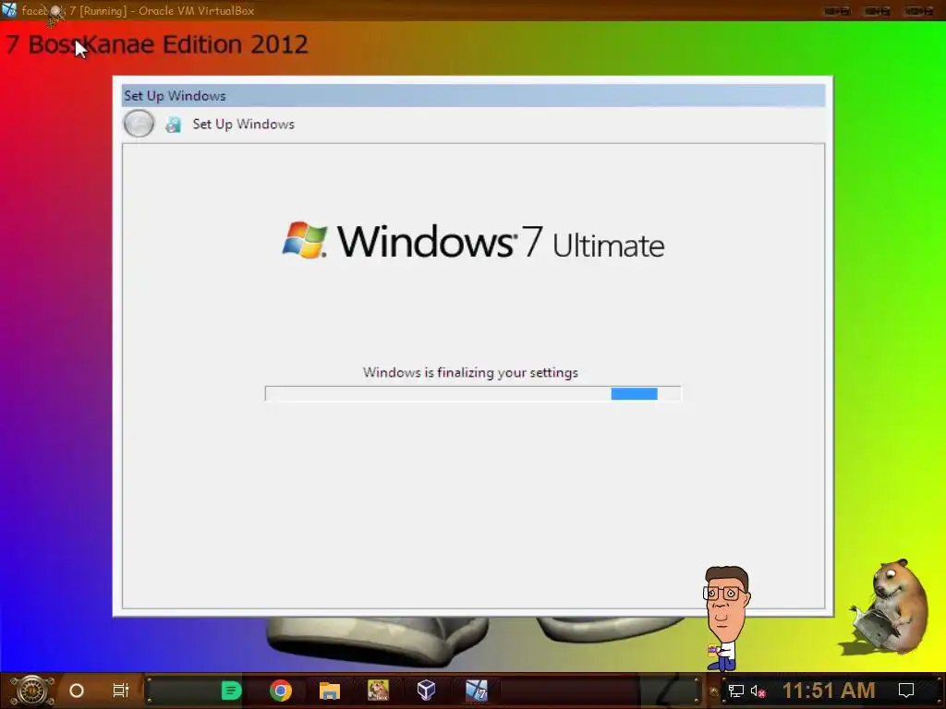Click the 11:51 AM clock

click(829, 691)
